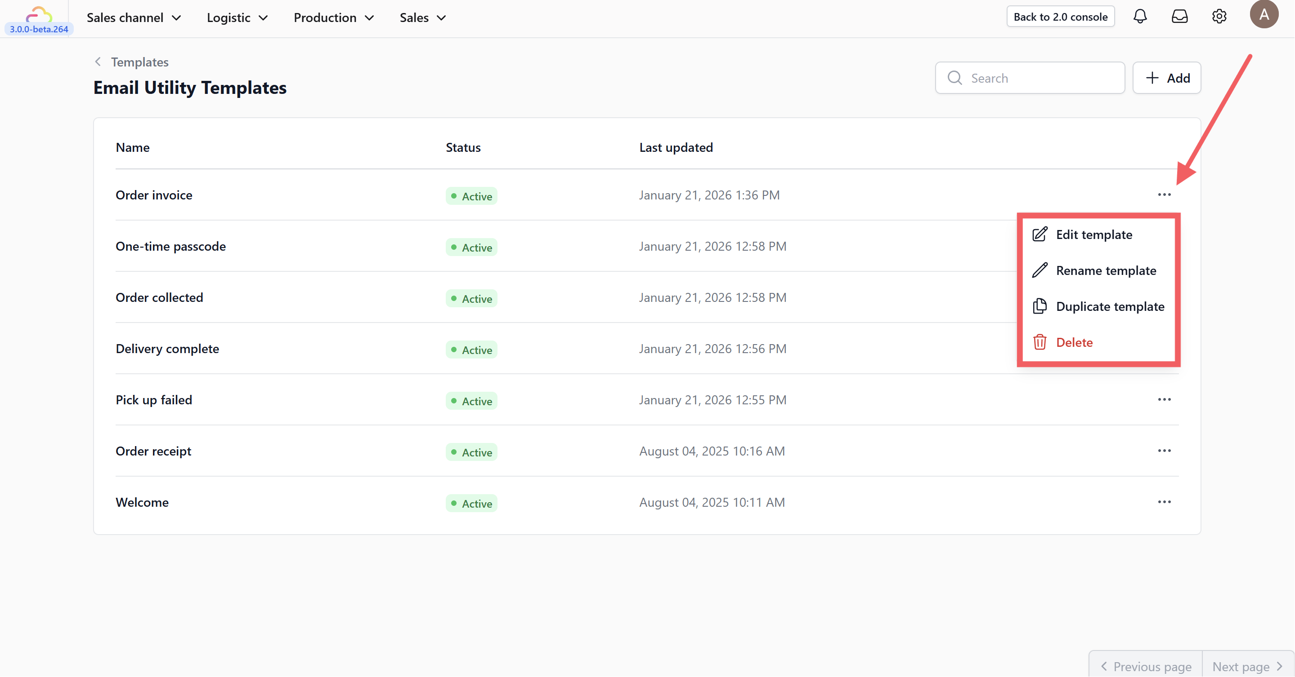Expand the Sales channel dropdown

tap(134, 18)
